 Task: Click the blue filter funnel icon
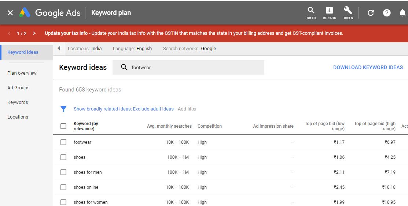(63, 109)
